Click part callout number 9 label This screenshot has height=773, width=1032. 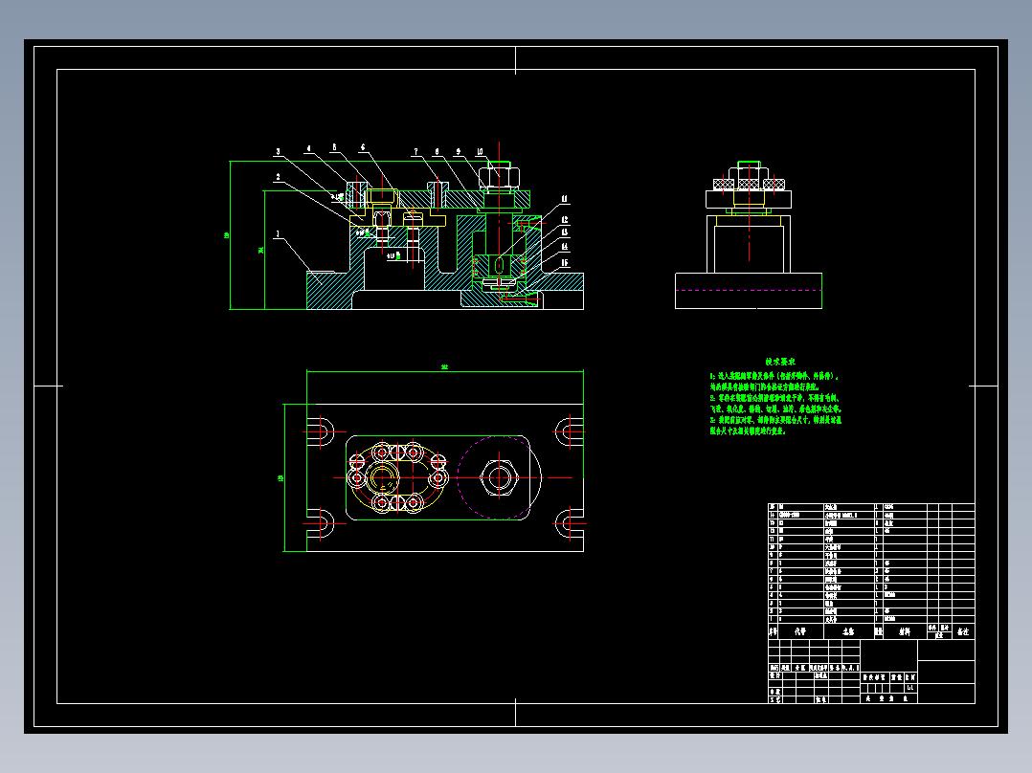(x=458, y=151)
